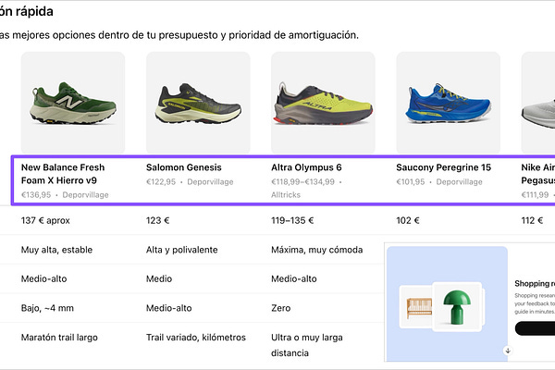
Task: Select the 'Ultra o muy larga distancia' cell
Action: point(306,345)
